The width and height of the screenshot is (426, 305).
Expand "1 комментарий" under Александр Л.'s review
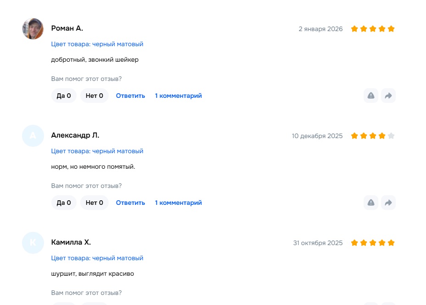coord(178,203)
